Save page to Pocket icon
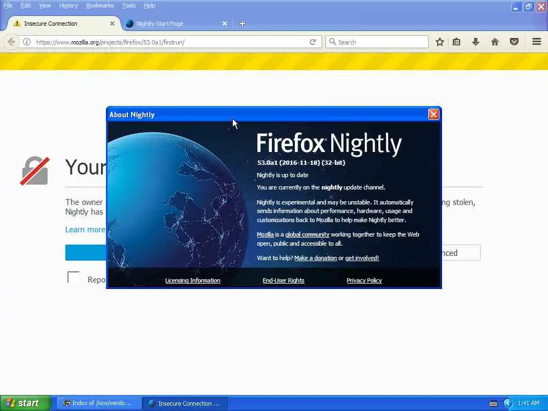Viewport: 548px width, 411px height. (x=514, y=42)
